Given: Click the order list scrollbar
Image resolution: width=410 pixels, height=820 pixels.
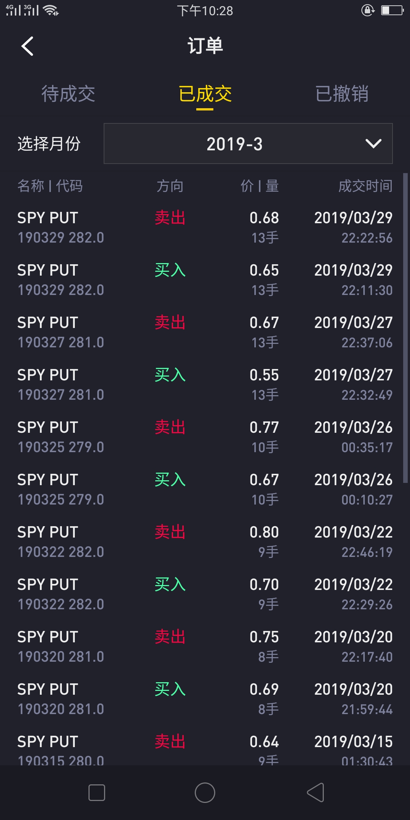Looking at the screenshot, I should (x=405, y=326).
